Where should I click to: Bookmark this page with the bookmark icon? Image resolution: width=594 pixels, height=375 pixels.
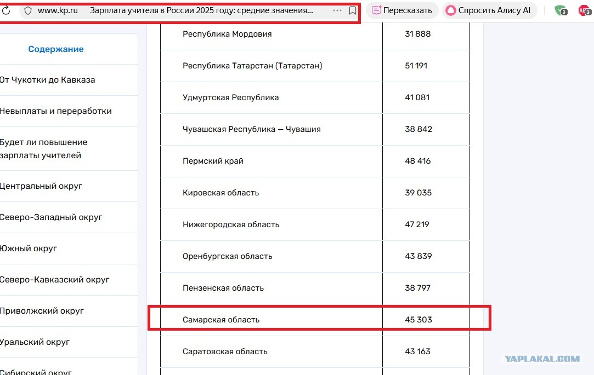tap(352, 10)
